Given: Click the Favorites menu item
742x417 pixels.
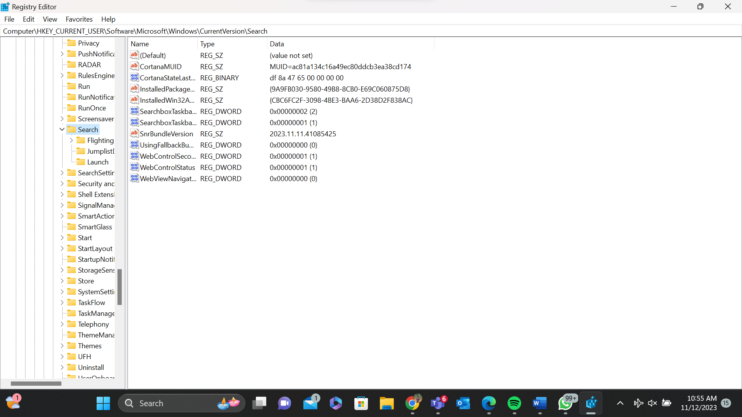Looking at the screenshot, I should coord(79,19).
